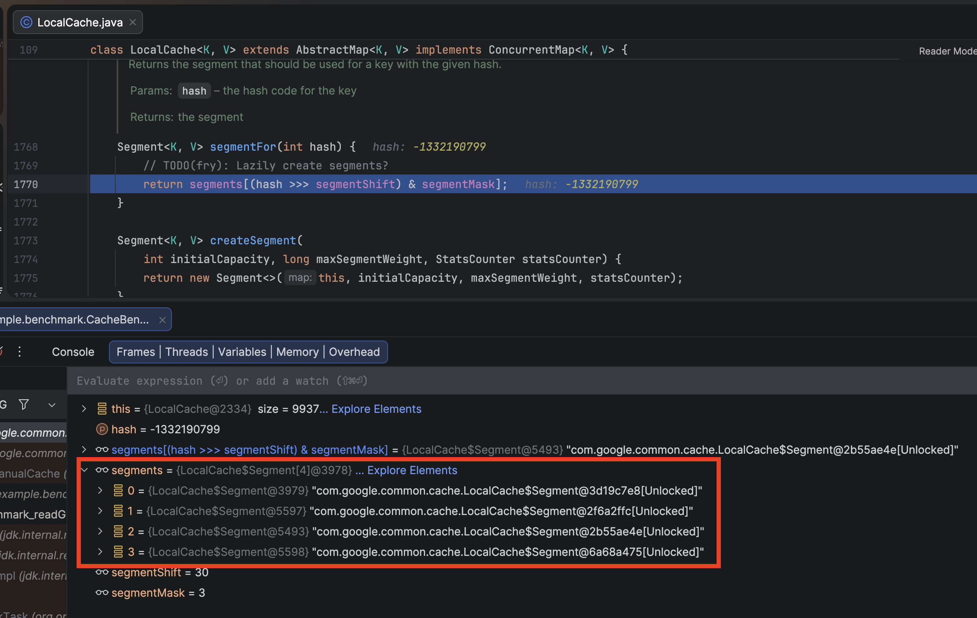Switch to the Console tab
977x618 pixels.
point(73,352)
